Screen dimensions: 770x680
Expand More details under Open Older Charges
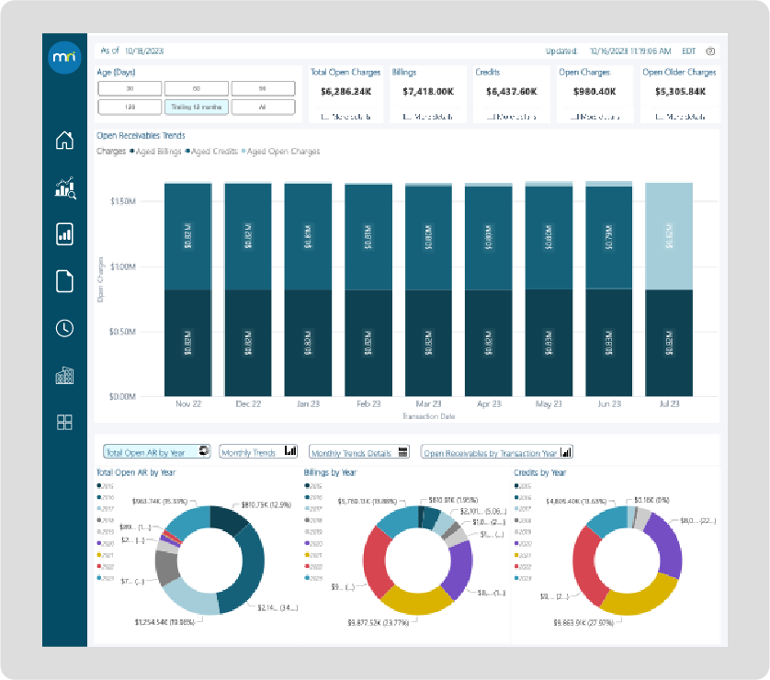pos(680,117)
